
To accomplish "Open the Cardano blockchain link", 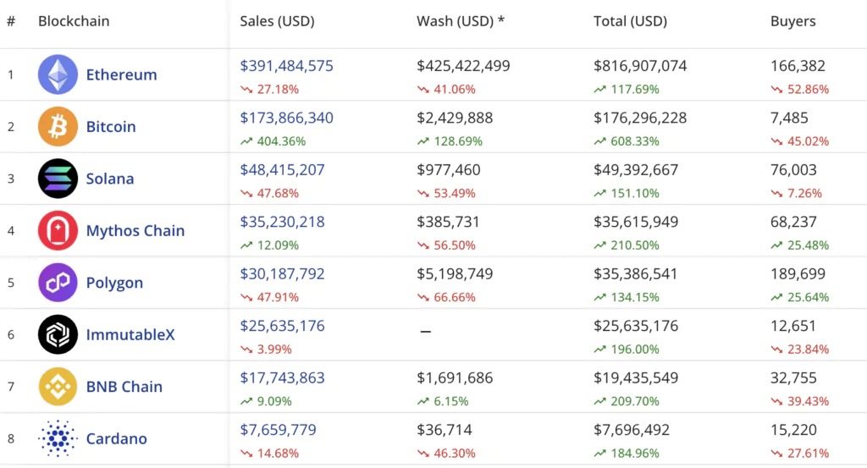I will (x=117, y=438).
